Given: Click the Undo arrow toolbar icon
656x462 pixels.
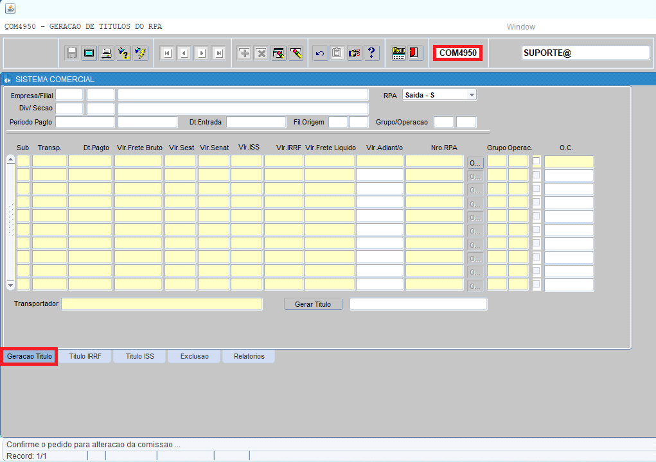Looking at the screenshot, I should pyautogui.click(x=320, y=53).
